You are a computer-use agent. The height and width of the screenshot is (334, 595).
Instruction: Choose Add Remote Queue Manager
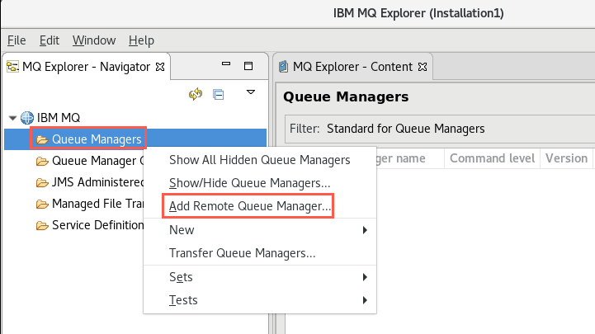point(250,206)
